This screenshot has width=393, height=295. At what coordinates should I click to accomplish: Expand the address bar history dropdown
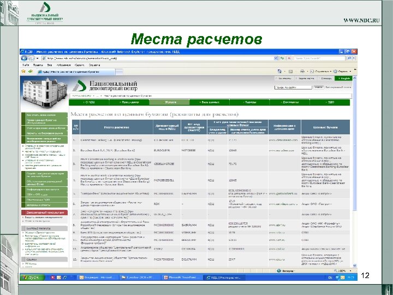click(276, 58)
